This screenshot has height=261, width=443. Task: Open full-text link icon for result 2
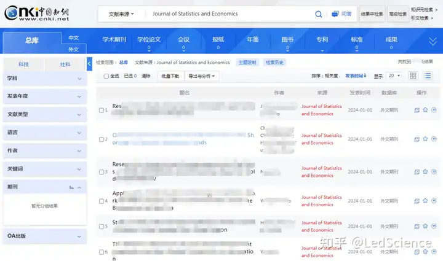[417, 139]
